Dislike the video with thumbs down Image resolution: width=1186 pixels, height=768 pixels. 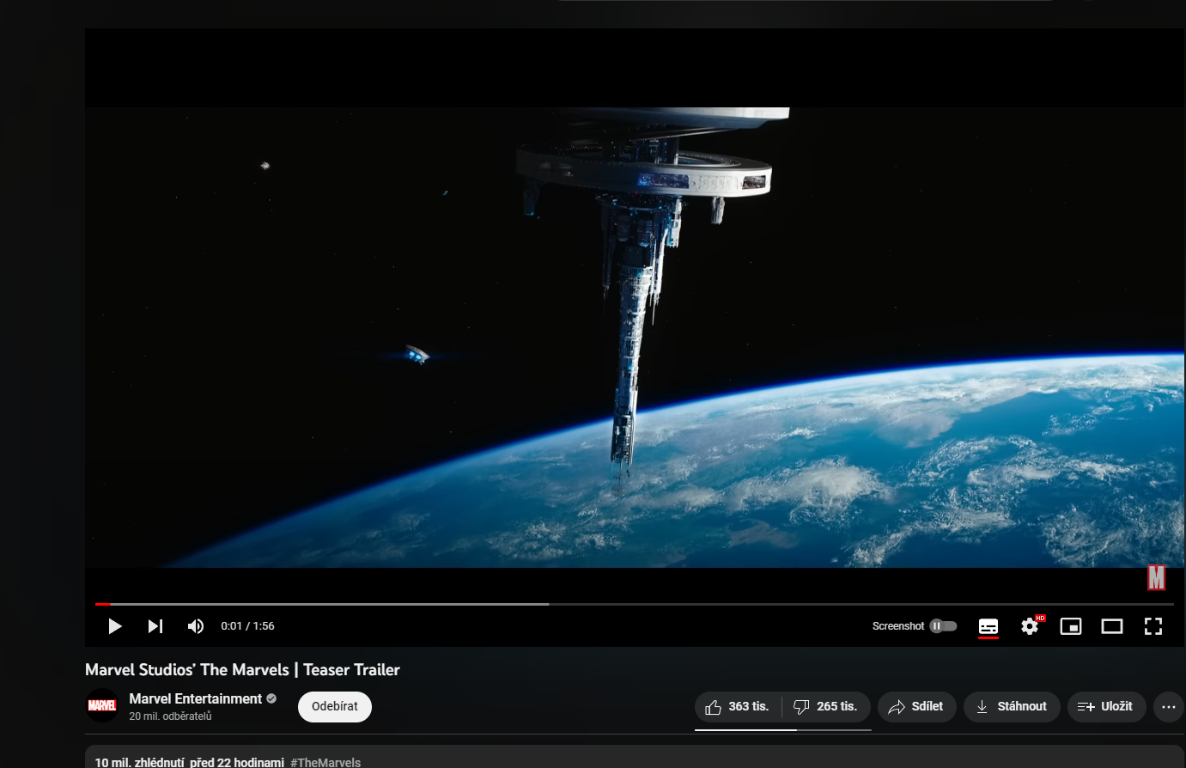click(825, 707)
